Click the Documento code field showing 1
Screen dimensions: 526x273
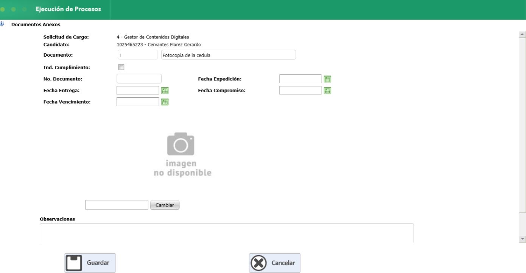(x=137, y=55)
